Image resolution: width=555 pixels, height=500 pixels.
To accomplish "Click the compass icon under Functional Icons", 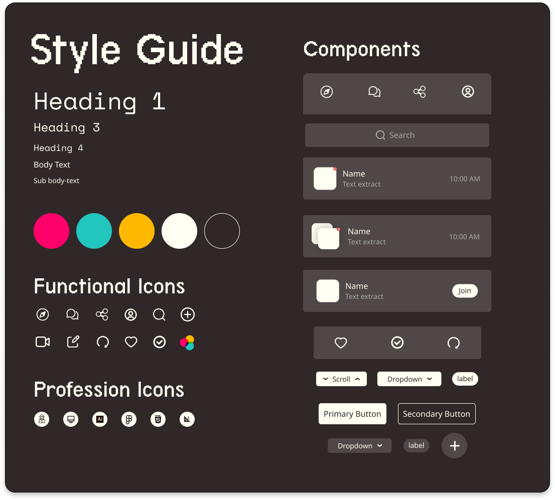I will (x=43, y=314).
